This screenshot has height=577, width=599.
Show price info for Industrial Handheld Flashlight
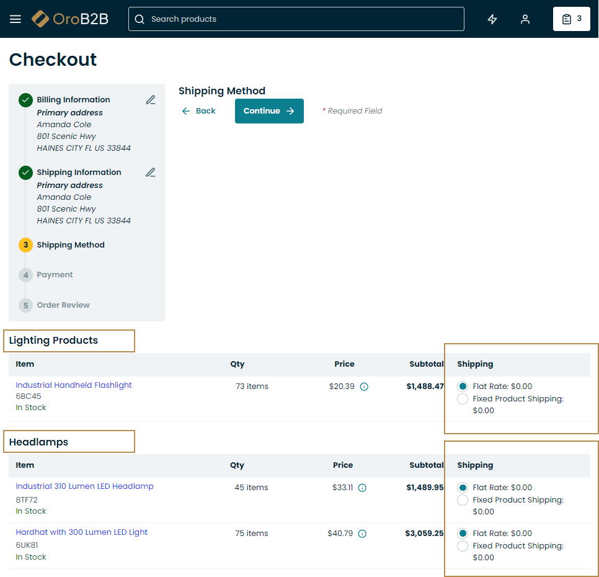coord(364,387)
